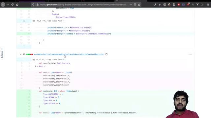Open the browser home page

17,5
